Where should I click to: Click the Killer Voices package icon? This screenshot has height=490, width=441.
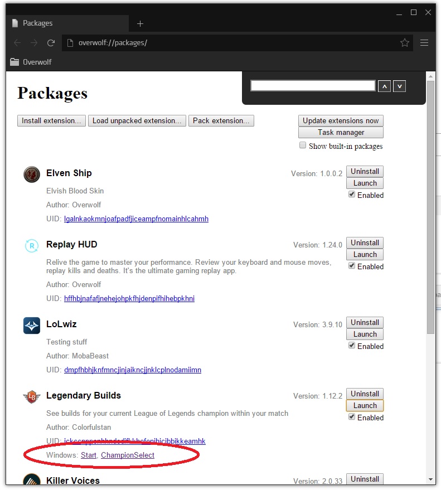click(x=32, y=480)
